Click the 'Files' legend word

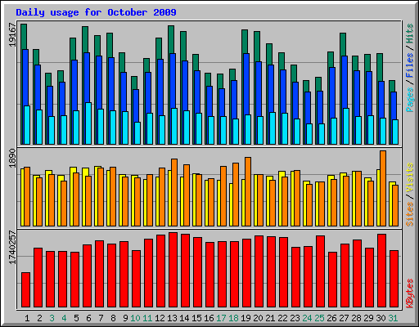pos(410,65)
